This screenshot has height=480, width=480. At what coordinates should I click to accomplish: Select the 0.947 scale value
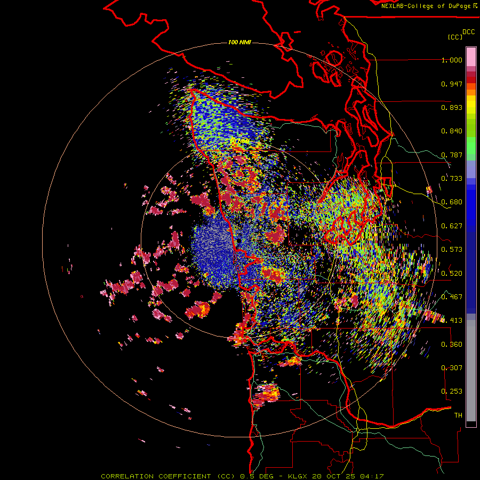point(452,84)
